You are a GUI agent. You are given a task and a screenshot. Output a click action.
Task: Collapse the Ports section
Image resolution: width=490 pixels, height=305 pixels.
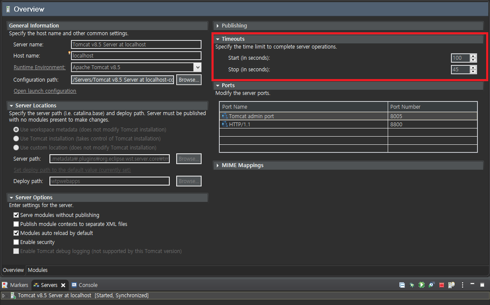pos(218,85)
